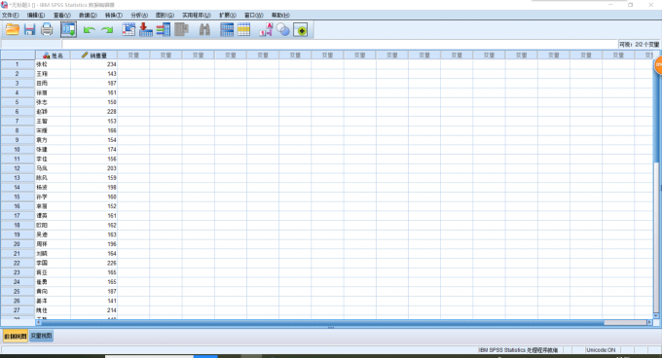Viewport: 662px width, 358px height.
Task: Click the IBM SPSS Statistics 处理程序就绪 status text
Action: point(519,350)
